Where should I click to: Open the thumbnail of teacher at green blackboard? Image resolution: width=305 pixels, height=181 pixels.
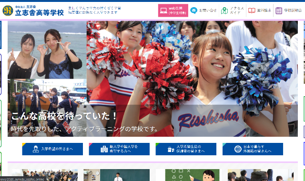[x=117, y=175]
